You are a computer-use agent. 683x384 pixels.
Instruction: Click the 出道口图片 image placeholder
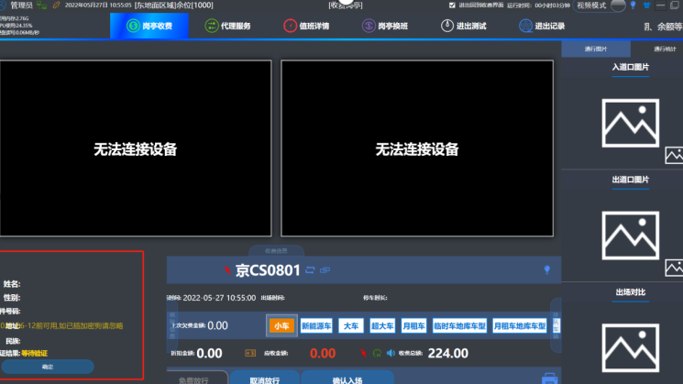[x=631, y=236]
